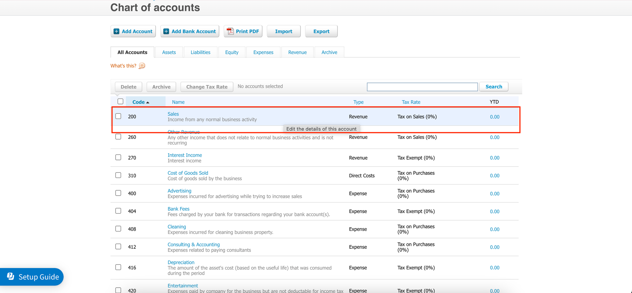
Task: Click the plus icon on Add Bank Account
Action: click(x=166, y=31)
